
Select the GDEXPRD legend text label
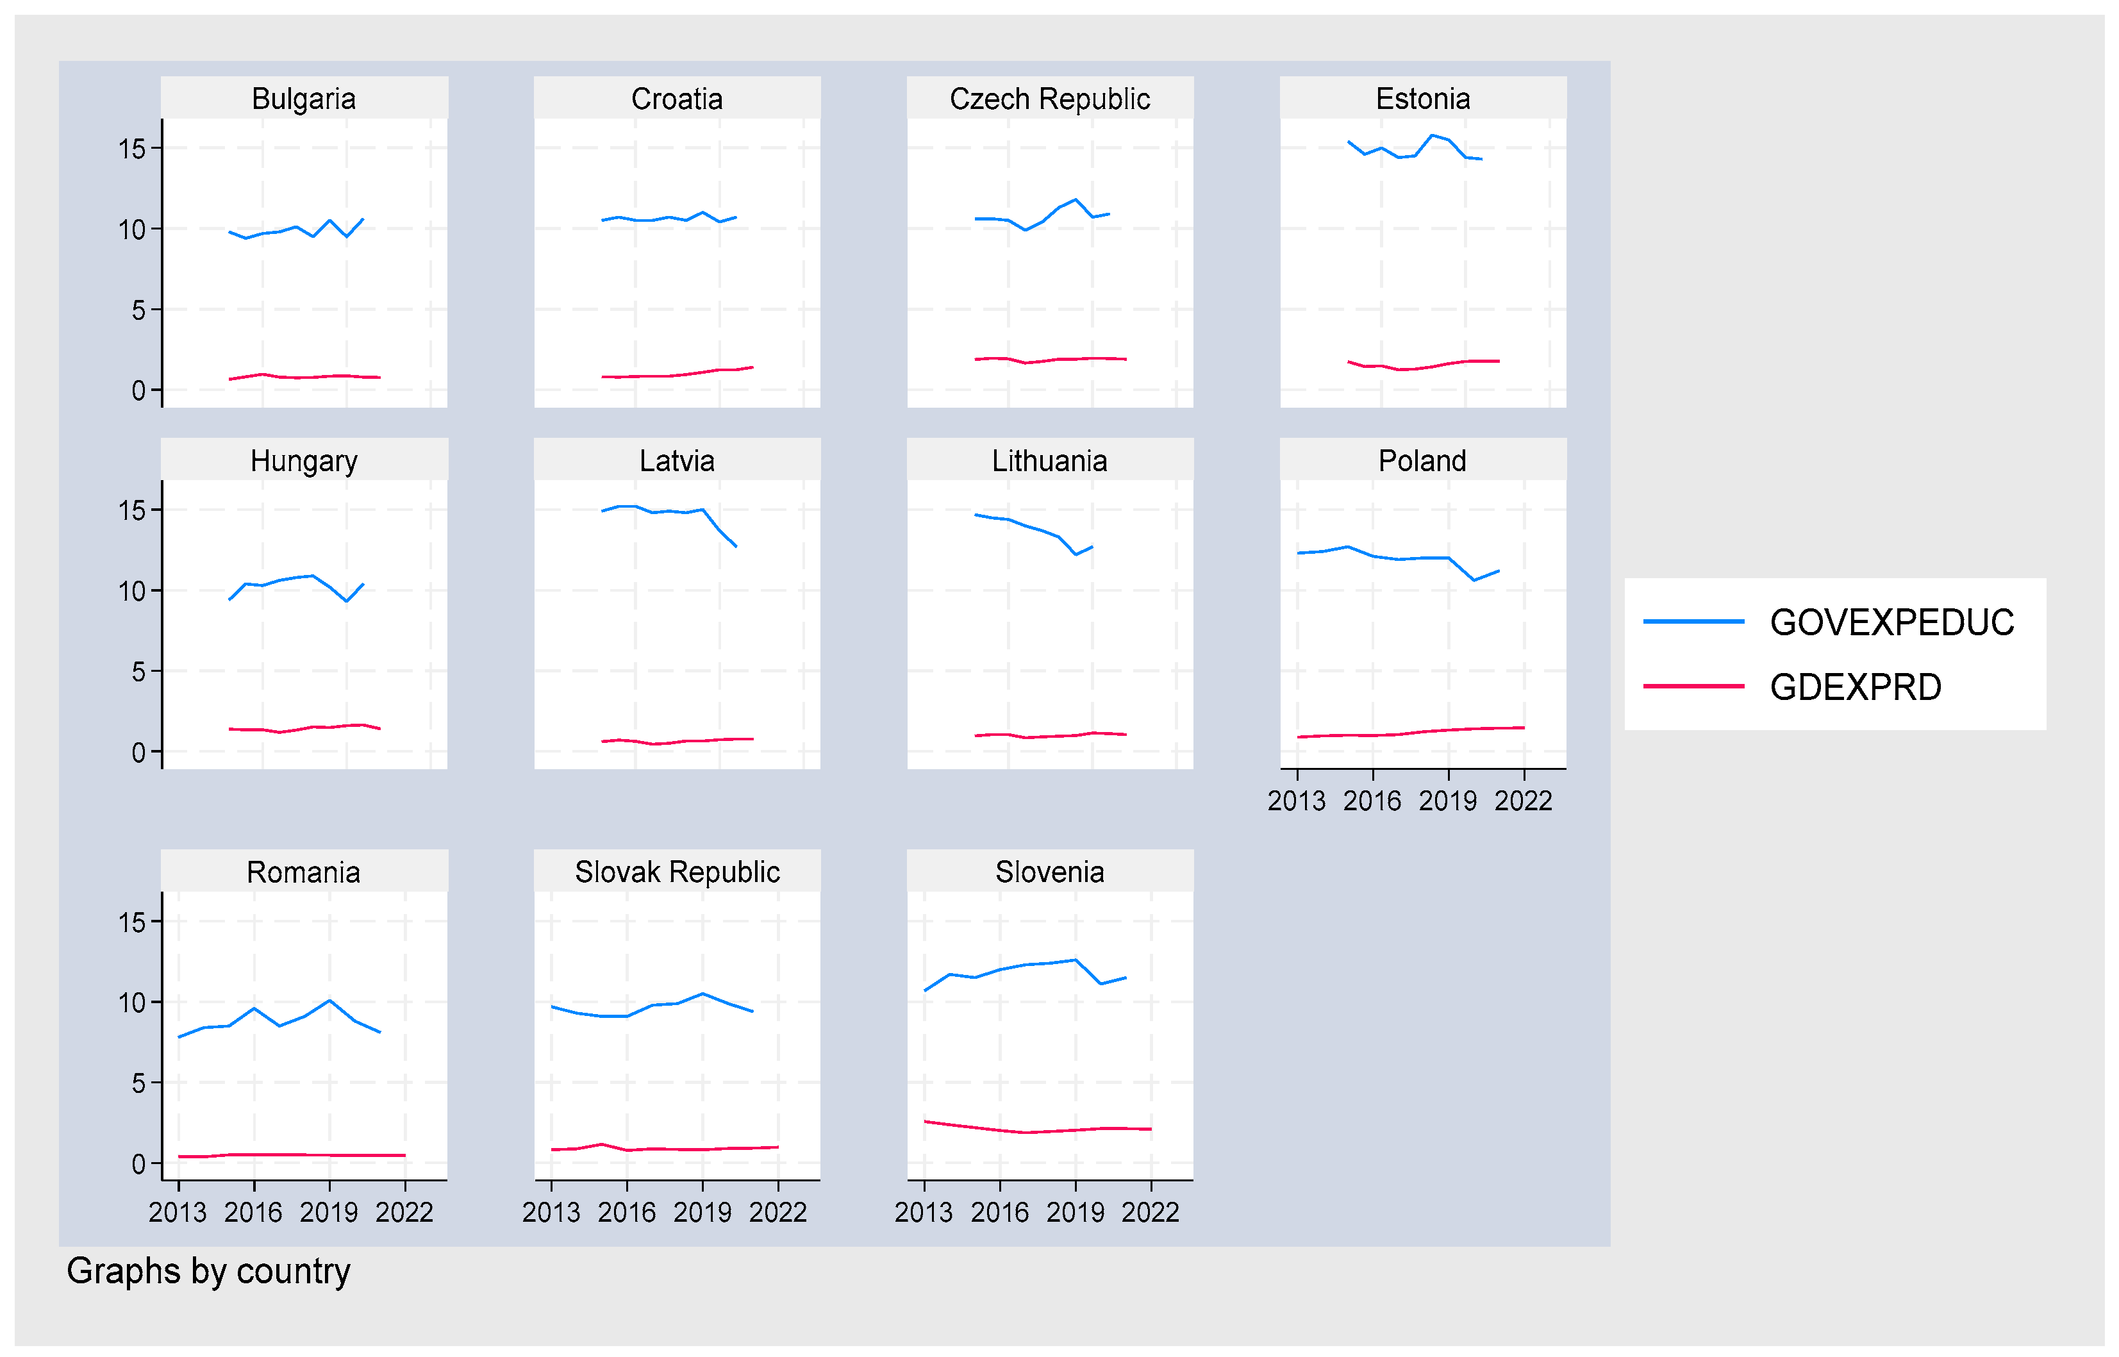[x=1856, y=687]
